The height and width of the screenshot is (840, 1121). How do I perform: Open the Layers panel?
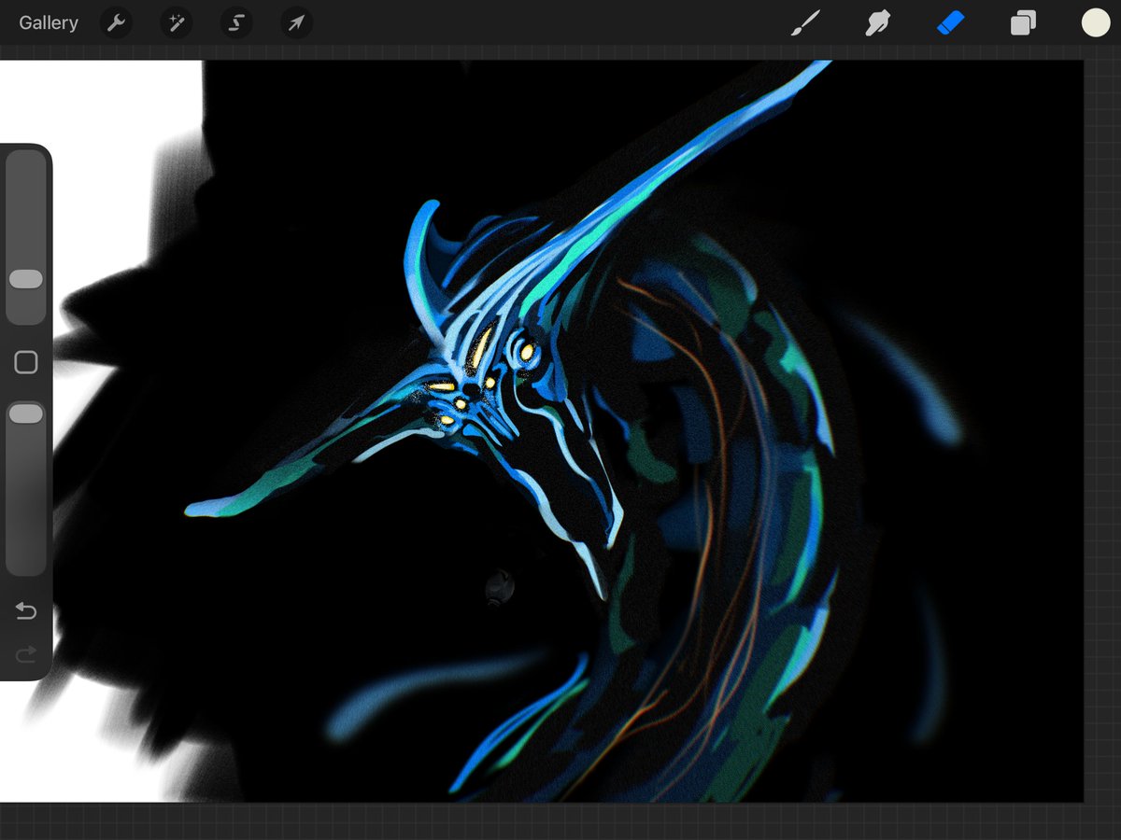coord(1023,23)
